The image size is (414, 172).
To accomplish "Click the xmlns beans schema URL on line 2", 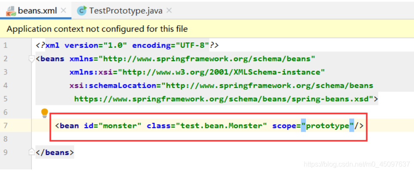I will (207, 59).
